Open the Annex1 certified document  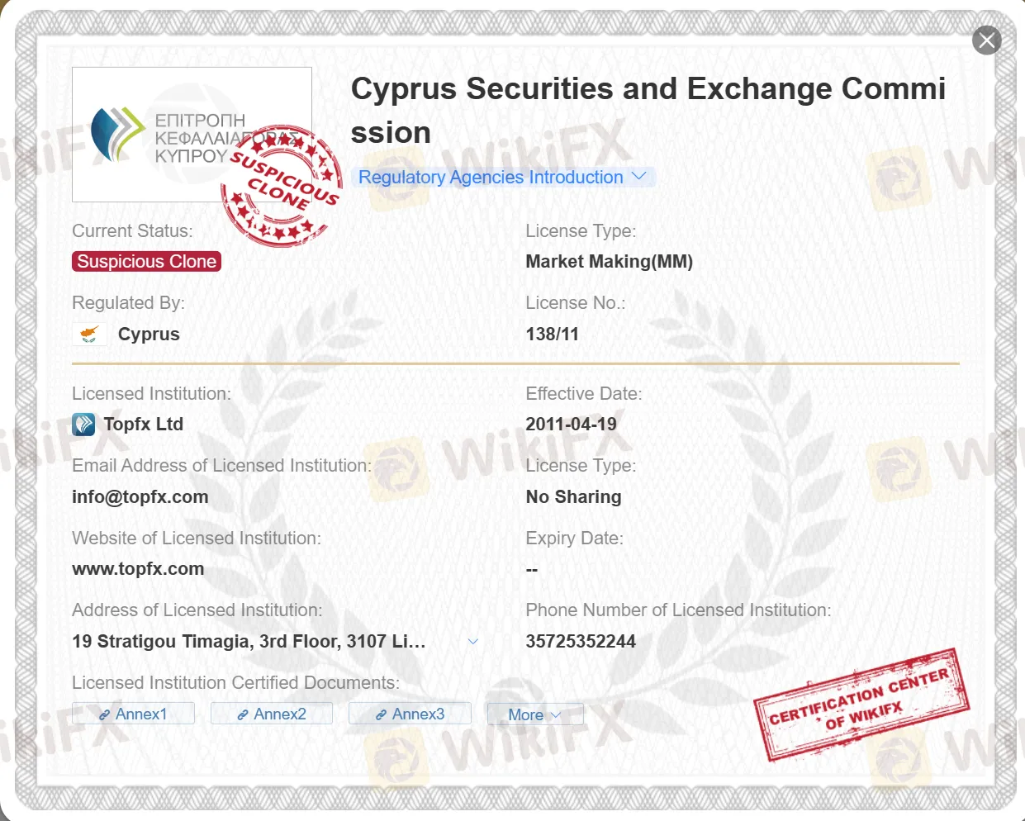[x=134, y=714]
